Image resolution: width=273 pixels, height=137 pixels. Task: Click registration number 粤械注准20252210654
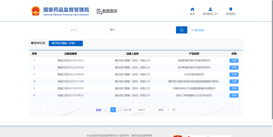click(x=71, y=74)
